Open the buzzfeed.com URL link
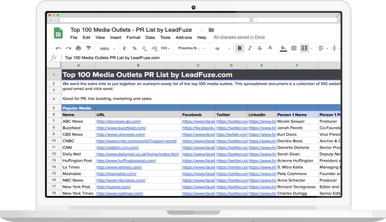 (121, 128)
